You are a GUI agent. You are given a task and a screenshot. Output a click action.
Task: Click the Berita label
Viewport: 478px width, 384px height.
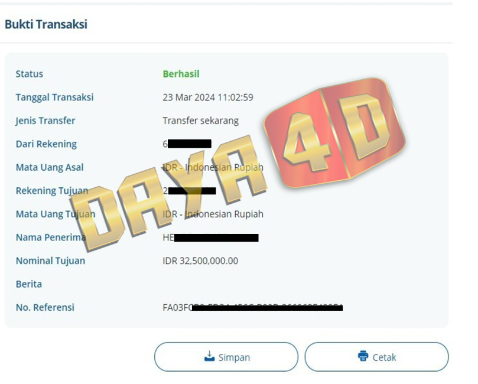pyautogui.click(x=28, y=284)
